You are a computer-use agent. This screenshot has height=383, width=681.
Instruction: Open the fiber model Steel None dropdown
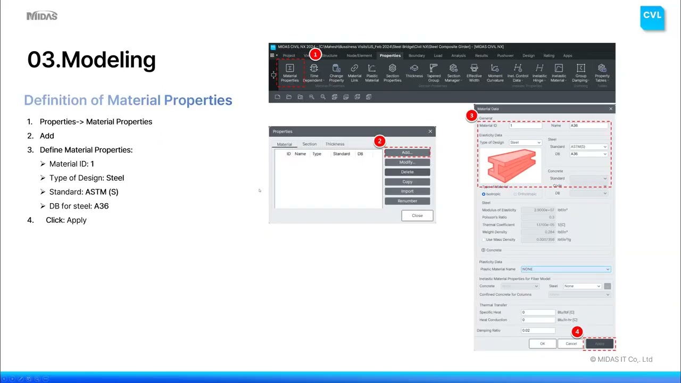(x=582, y=286)
